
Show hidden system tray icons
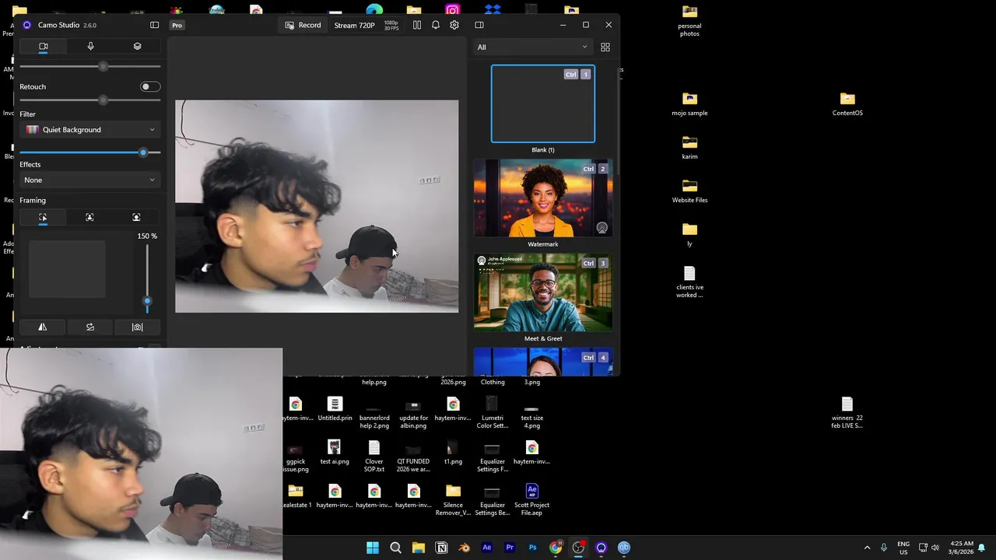pyautogui.click(x=867, y=548)
